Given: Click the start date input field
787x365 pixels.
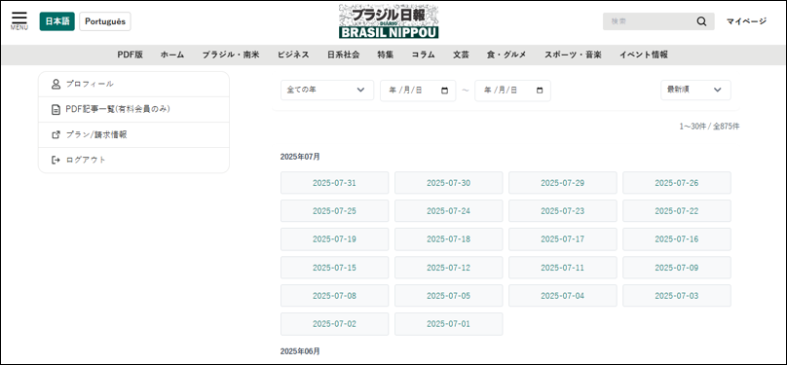Looking at the screenshot, I should point(418,91).
